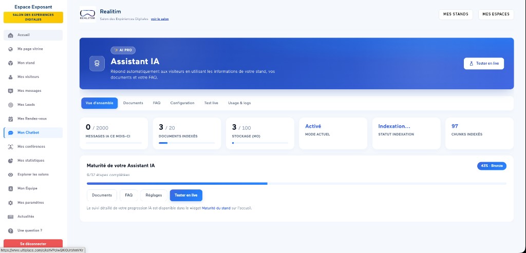Open the FAQ tab
The width and height of the screenshot is (526, 253).
(157, 103)
